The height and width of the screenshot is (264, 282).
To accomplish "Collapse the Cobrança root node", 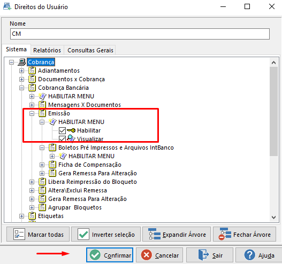I will point(12,63).
